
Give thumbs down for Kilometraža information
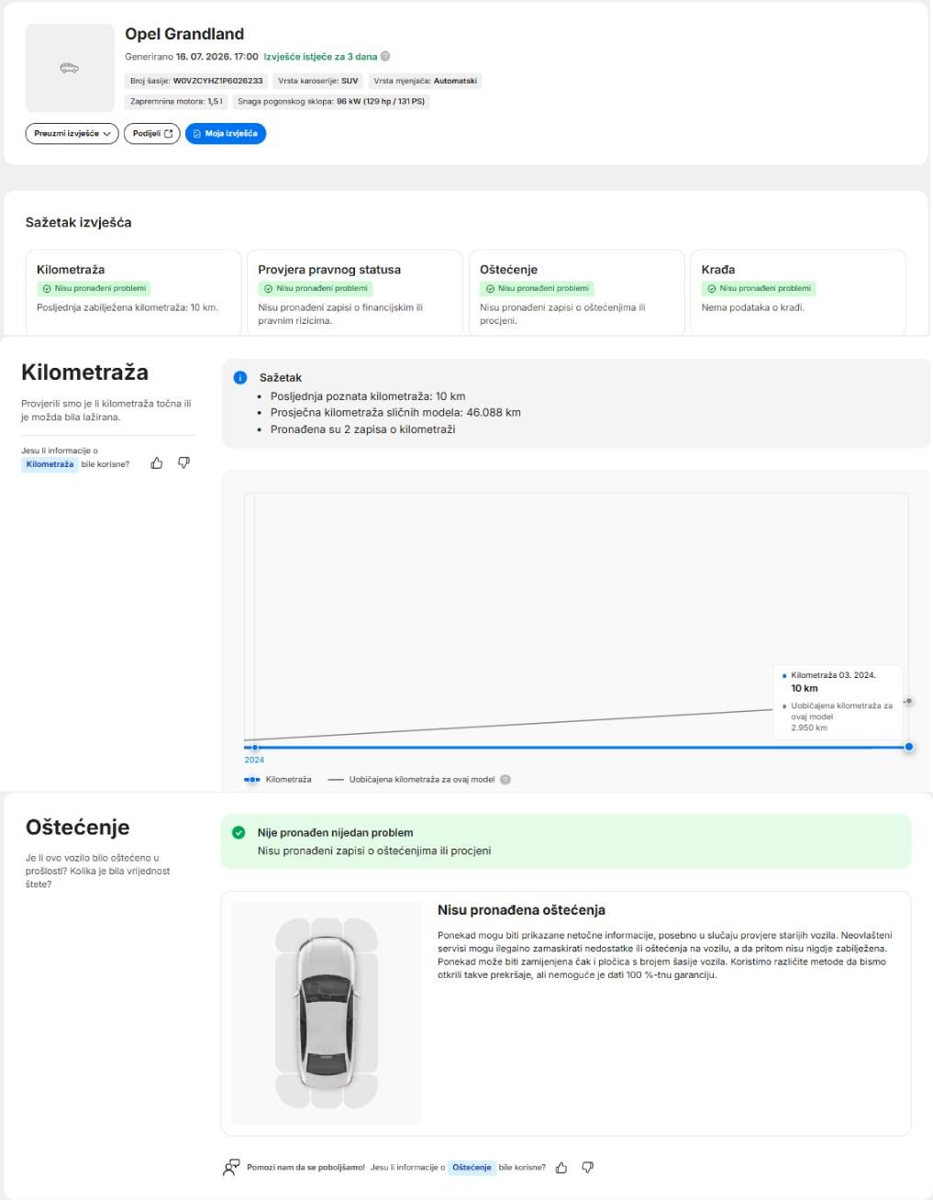pyautogui.click(x=183, y=463)
